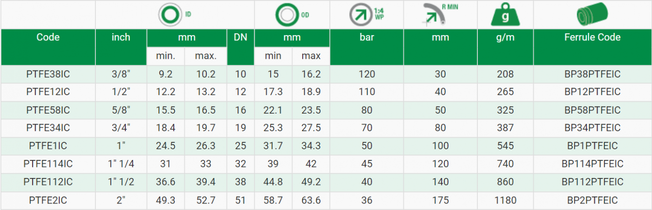Click the g/m weight column header
The height and width of the screenshot is (210, 652).
(x=505, y=38)
